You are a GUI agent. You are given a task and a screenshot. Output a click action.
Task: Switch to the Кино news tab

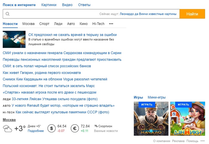click(84, 24)
